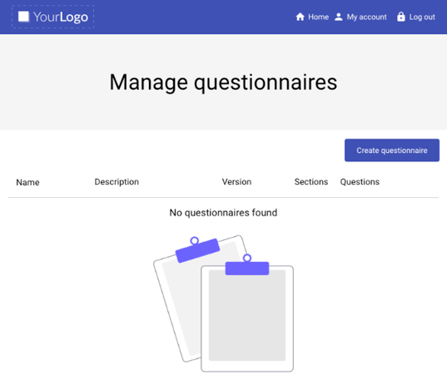Click the Manage questionnaires page title
The width and height of the screenshot is (447, 380).
[x=223, y=82]
